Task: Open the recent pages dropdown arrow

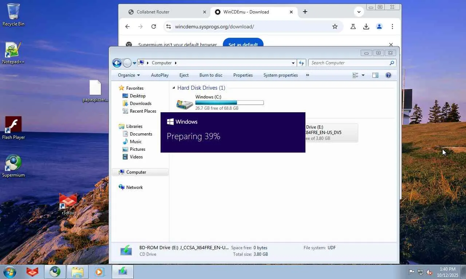Action: click(134, 63)
